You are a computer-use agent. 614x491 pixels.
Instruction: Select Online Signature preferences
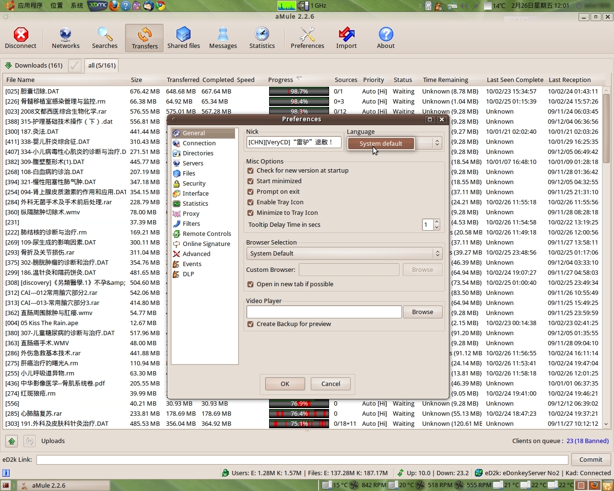pyautogui.click(x=204, y=244)
